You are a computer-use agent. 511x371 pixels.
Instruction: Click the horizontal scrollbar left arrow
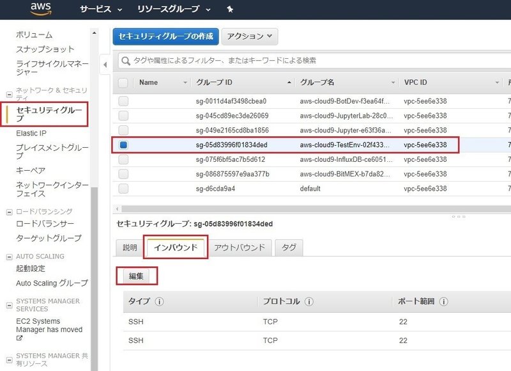click(117, 209)
